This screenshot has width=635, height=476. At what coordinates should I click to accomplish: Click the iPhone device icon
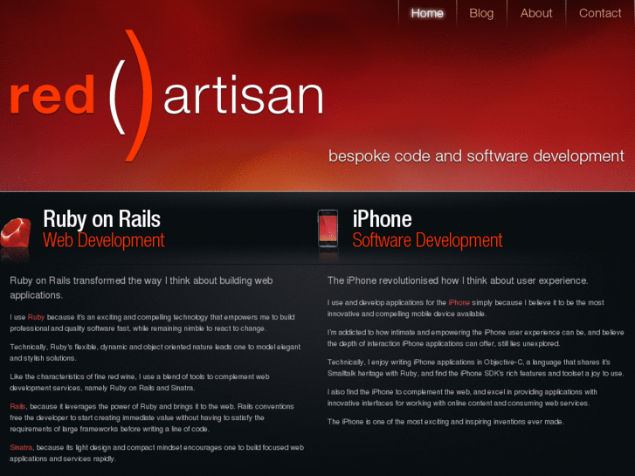328,229
